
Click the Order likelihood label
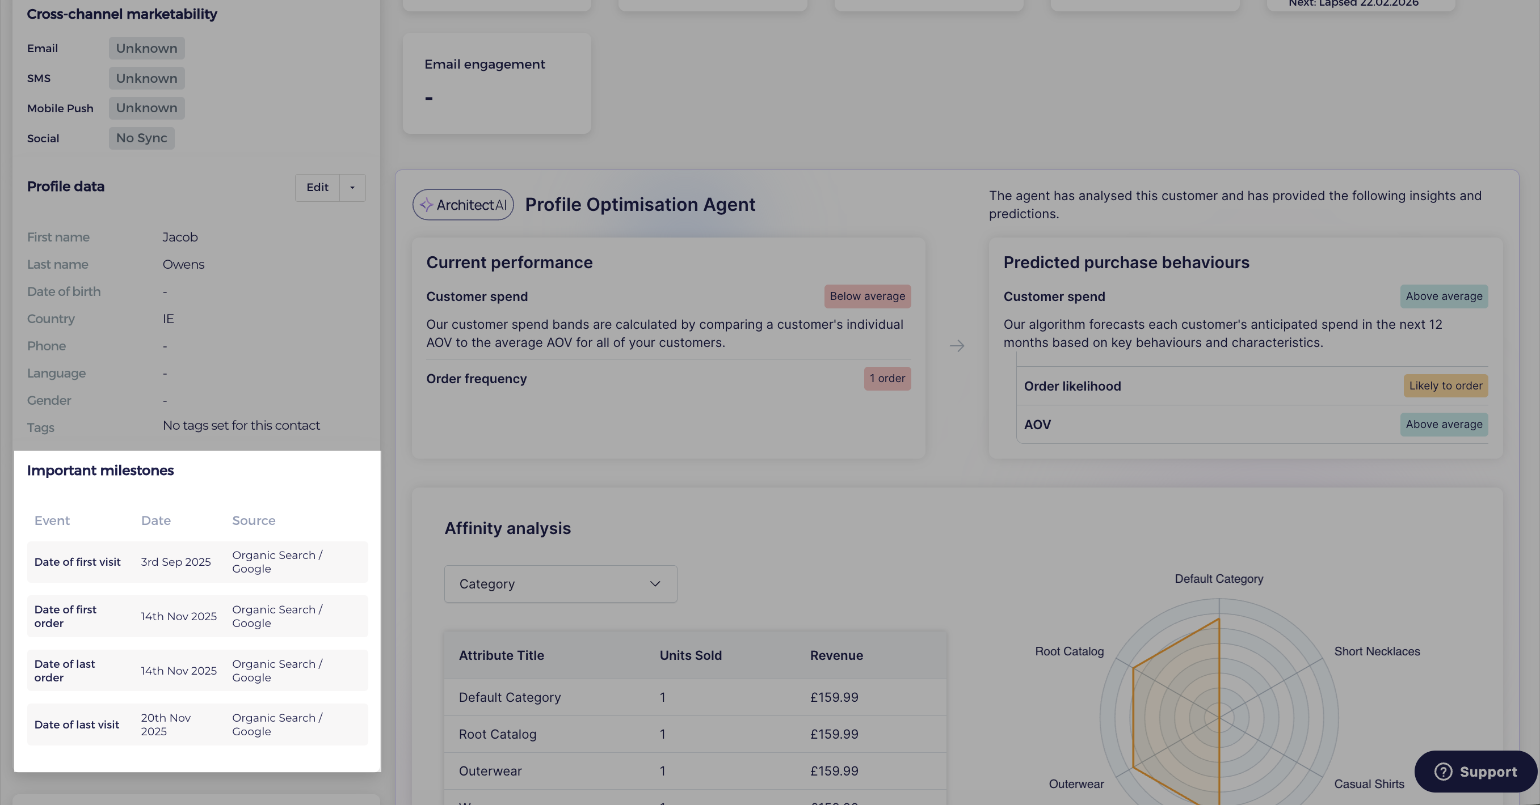coord(1072,386)
